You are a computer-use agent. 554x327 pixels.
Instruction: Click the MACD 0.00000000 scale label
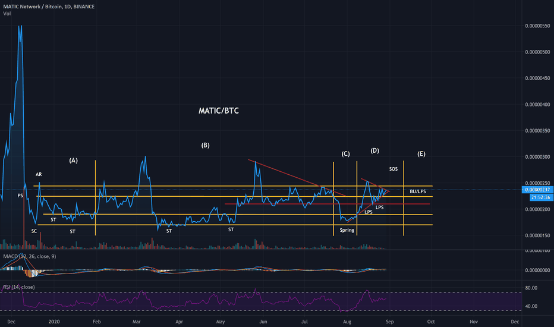click(537, 270)
